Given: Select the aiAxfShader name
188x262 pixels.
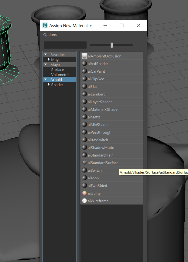Looking at the screenshot, I should (x=98, y=64).
